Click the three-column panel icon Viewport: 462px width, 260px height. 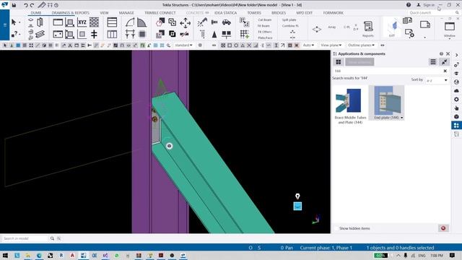[112, 34]
